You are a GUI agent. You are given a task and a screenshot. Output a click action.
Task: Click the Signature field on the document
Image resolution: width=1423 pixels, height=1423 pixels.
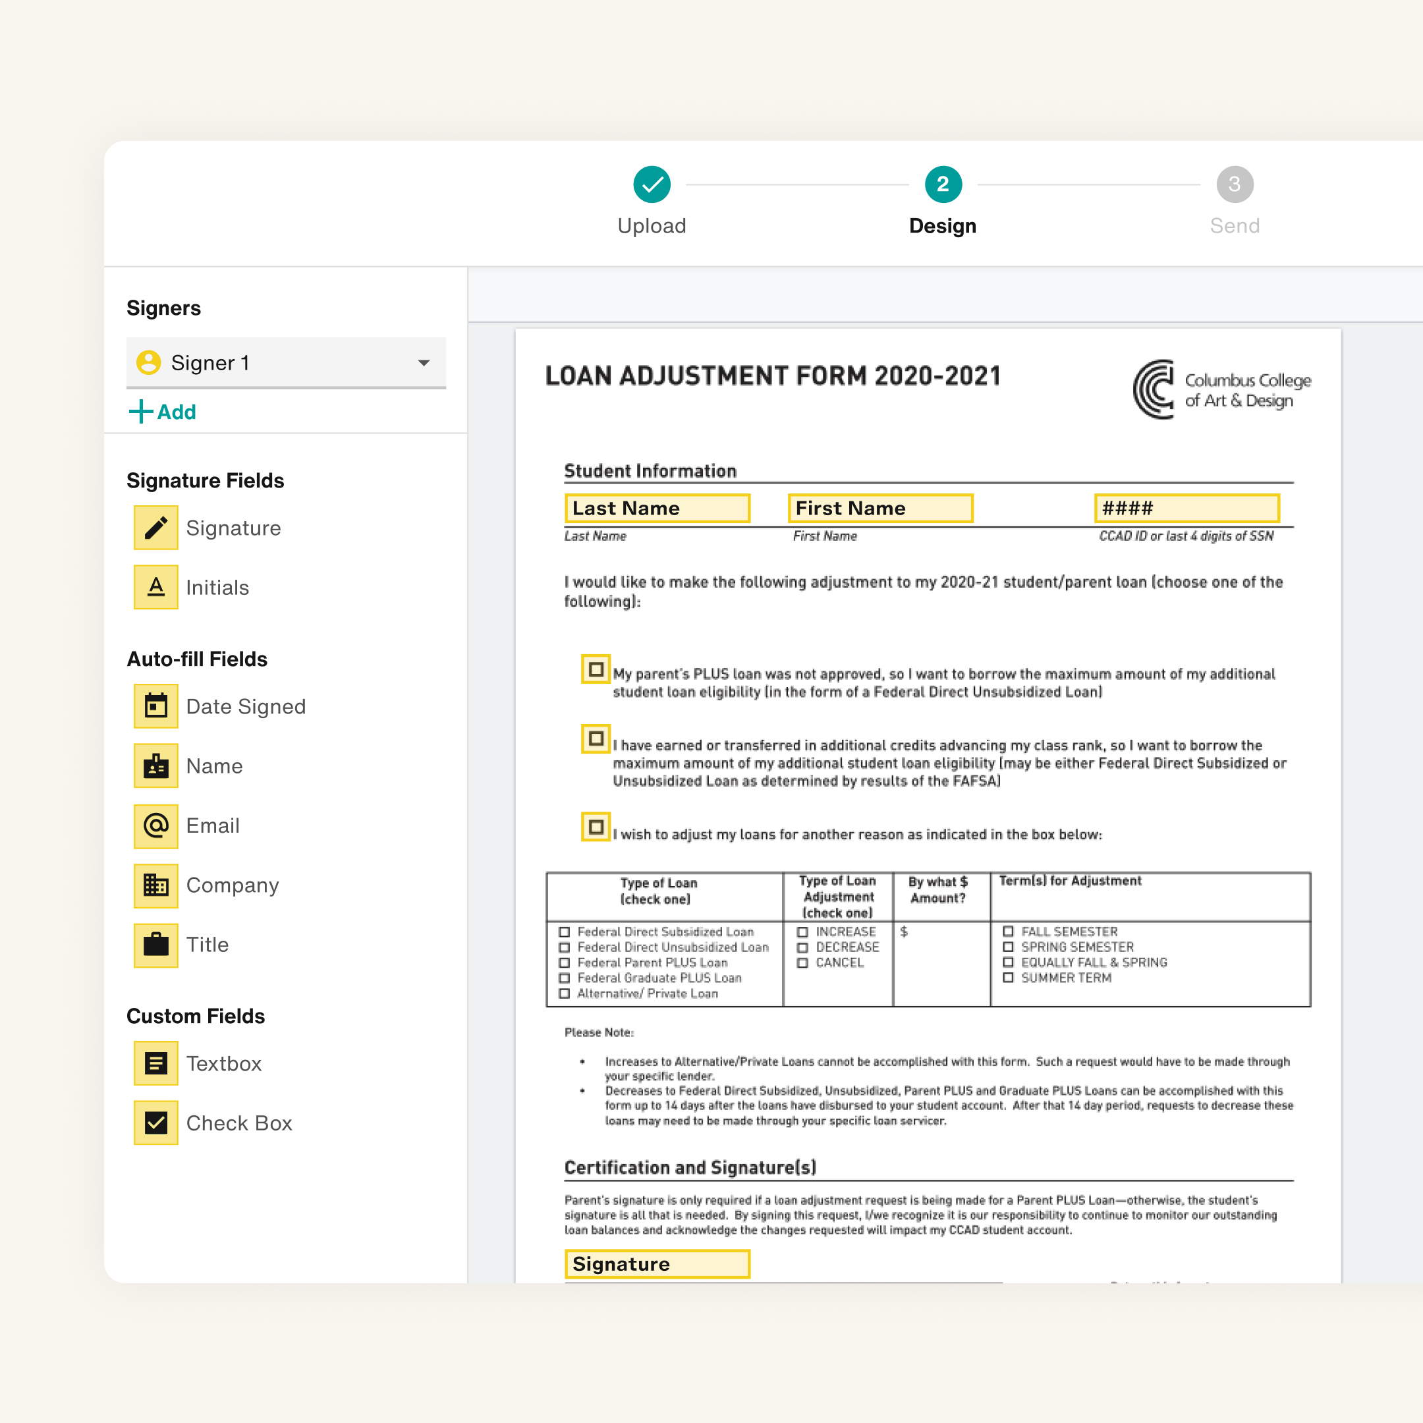657,1264
